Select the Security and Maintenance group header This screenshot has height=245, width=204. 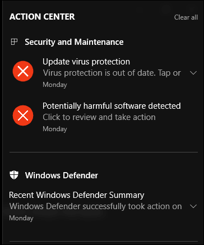[x=74, y=42]
